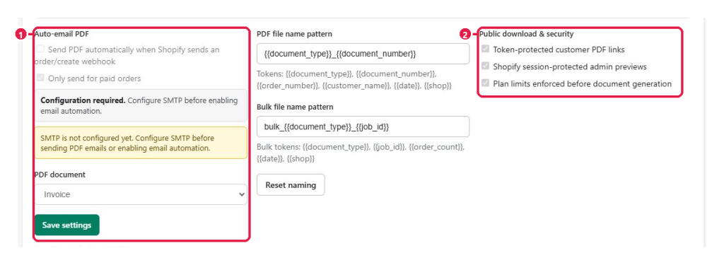Click the Public download & security heading
Viewport: 724px width, 265px height.
pyautogui.click(x=526, y=34)
